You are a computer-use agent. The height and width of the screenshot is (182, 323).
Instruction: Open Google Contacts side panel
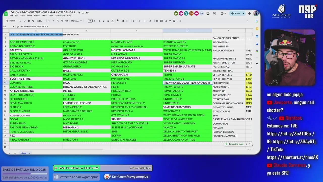(x=257, y=44)
